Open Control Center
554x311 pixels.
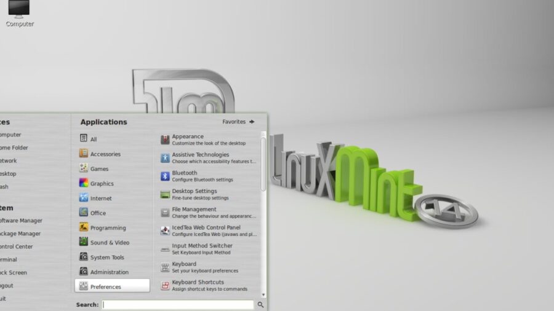point(16,247)
